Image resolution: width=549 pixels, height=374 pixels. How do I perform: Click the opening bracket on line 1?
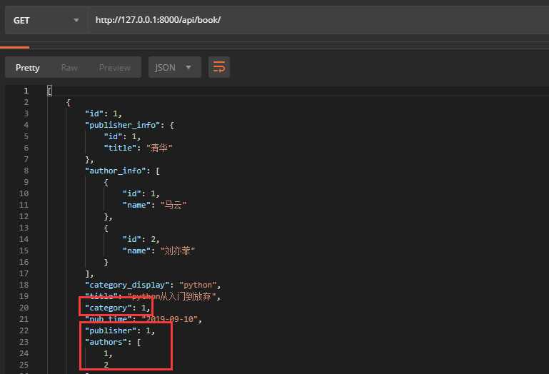coord(49,91)
